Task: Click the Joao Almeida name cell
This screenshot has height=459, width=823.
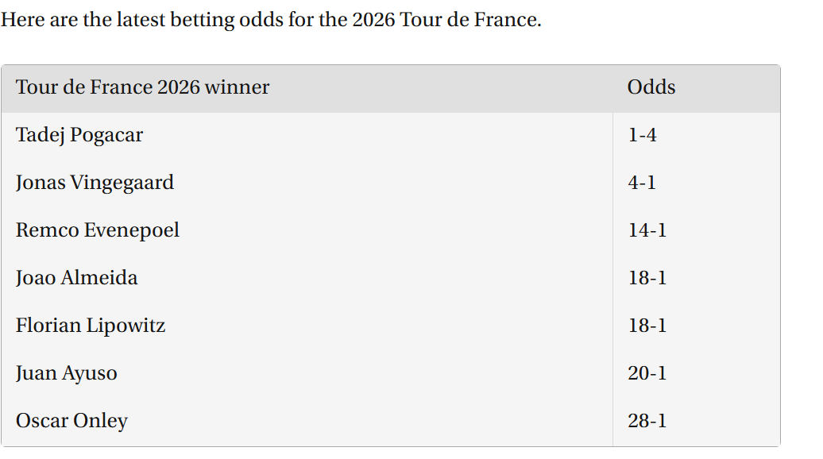Action: 77,278
